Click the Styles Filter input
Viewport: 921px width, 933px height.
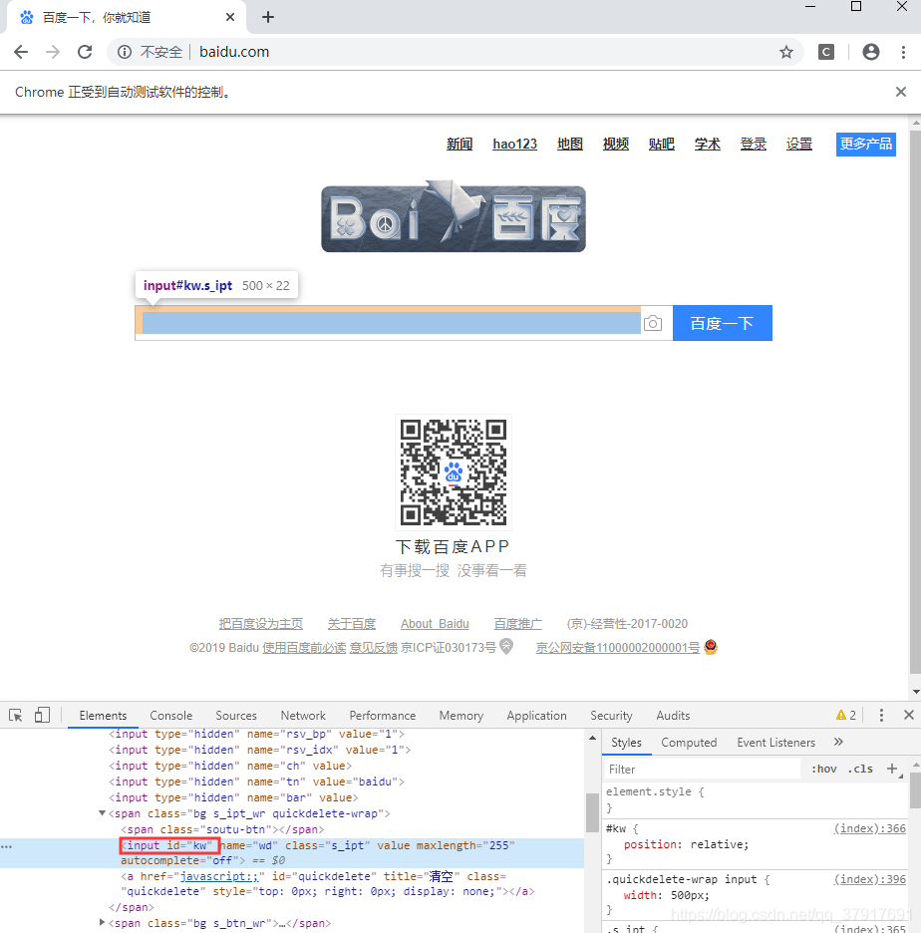pos(703,769)
